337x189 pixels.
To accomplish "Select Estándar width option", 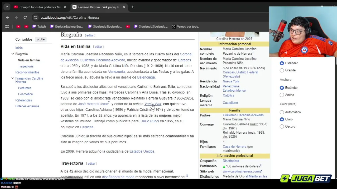I will tap(282, 88).
